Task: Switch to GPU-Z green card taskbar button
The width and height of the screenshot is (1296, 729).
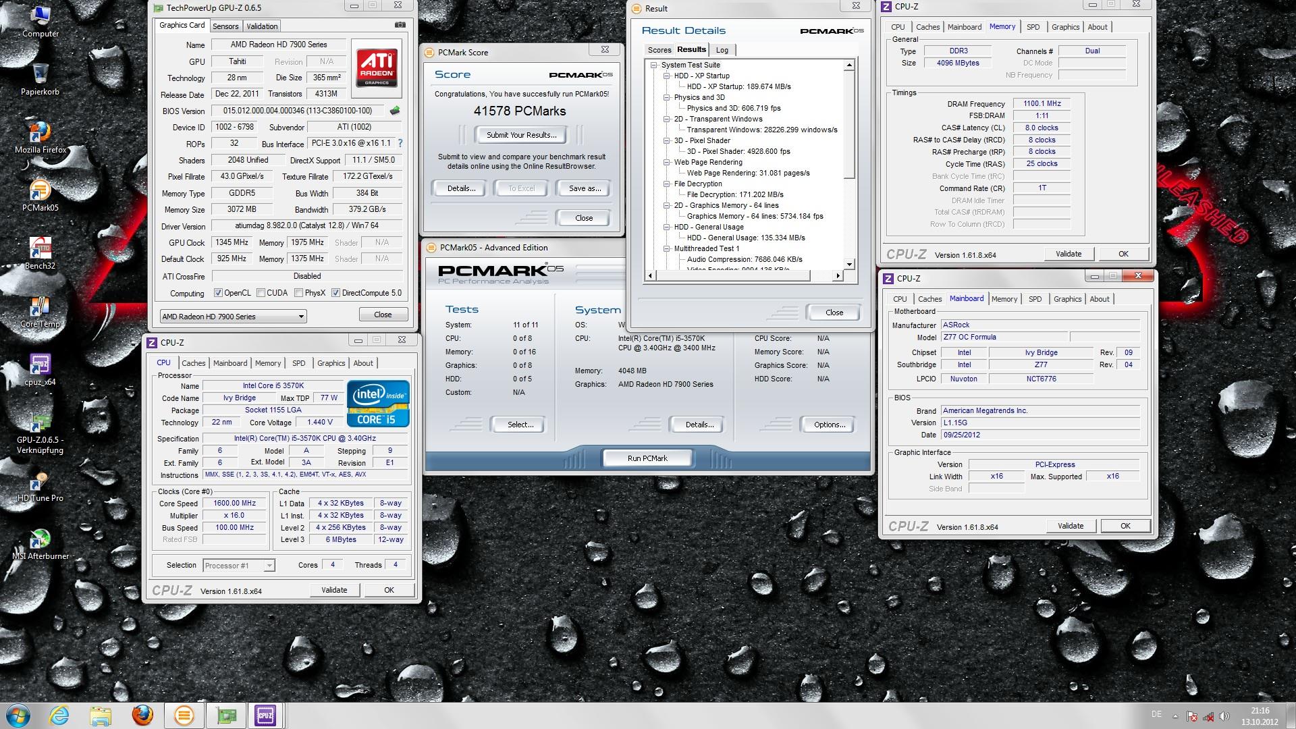Action: tap(225, 715)
